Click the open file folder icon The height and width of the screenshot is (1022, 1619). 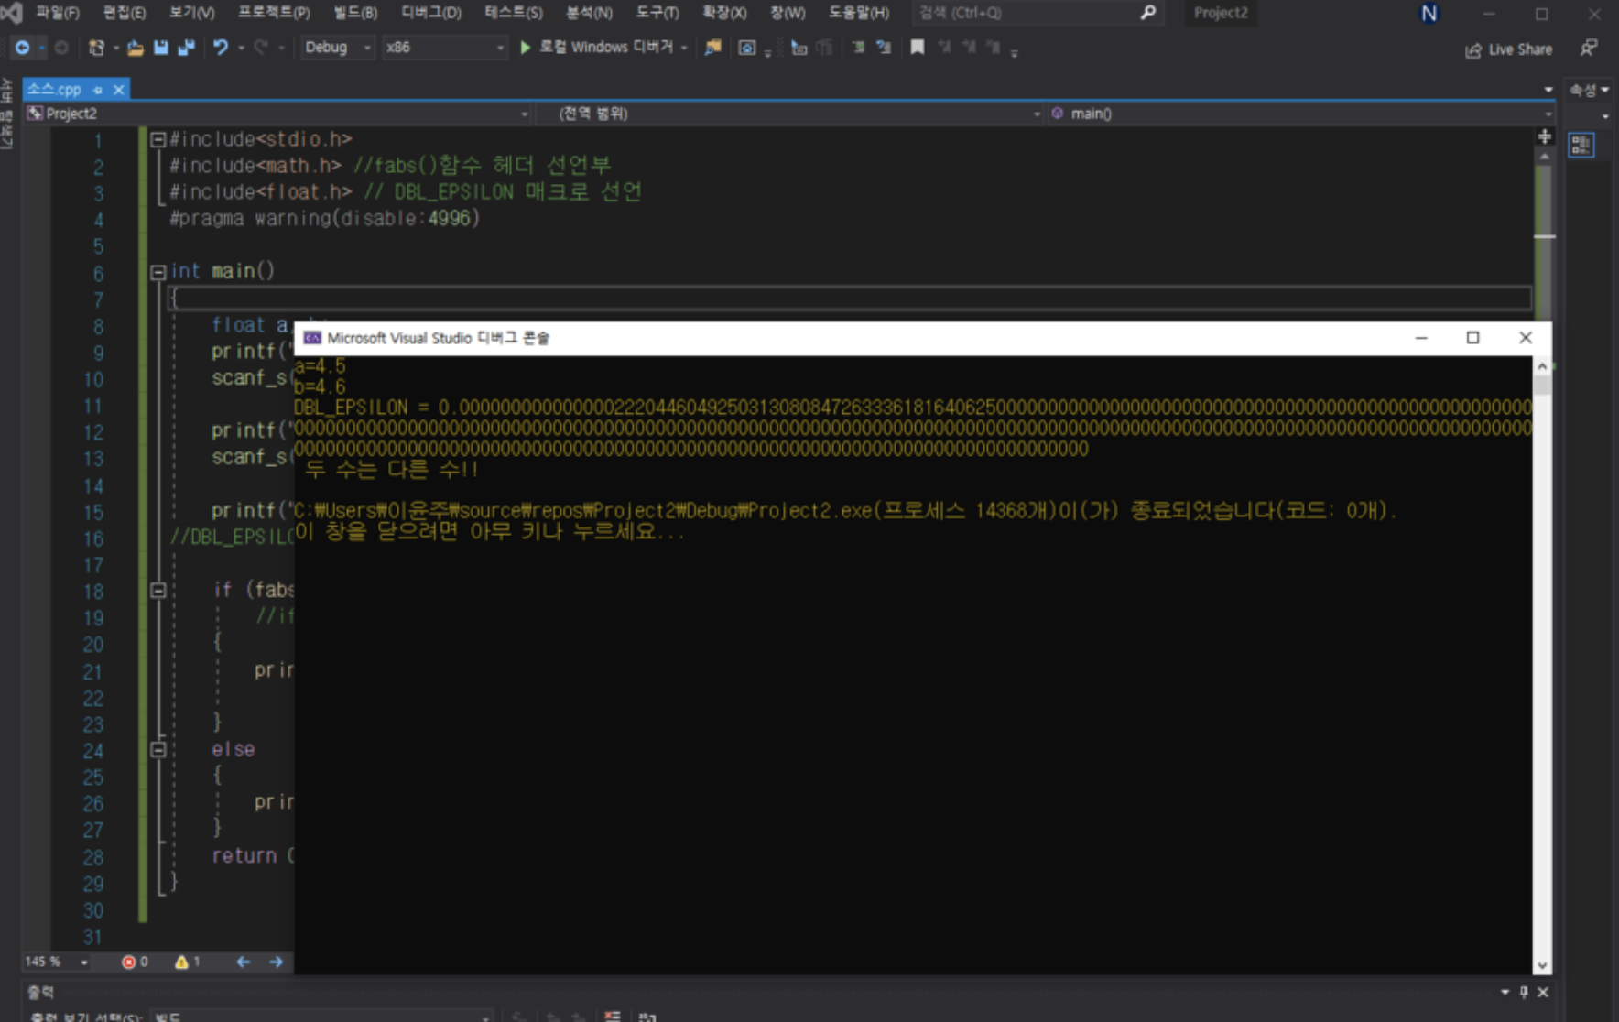(135, 48)
